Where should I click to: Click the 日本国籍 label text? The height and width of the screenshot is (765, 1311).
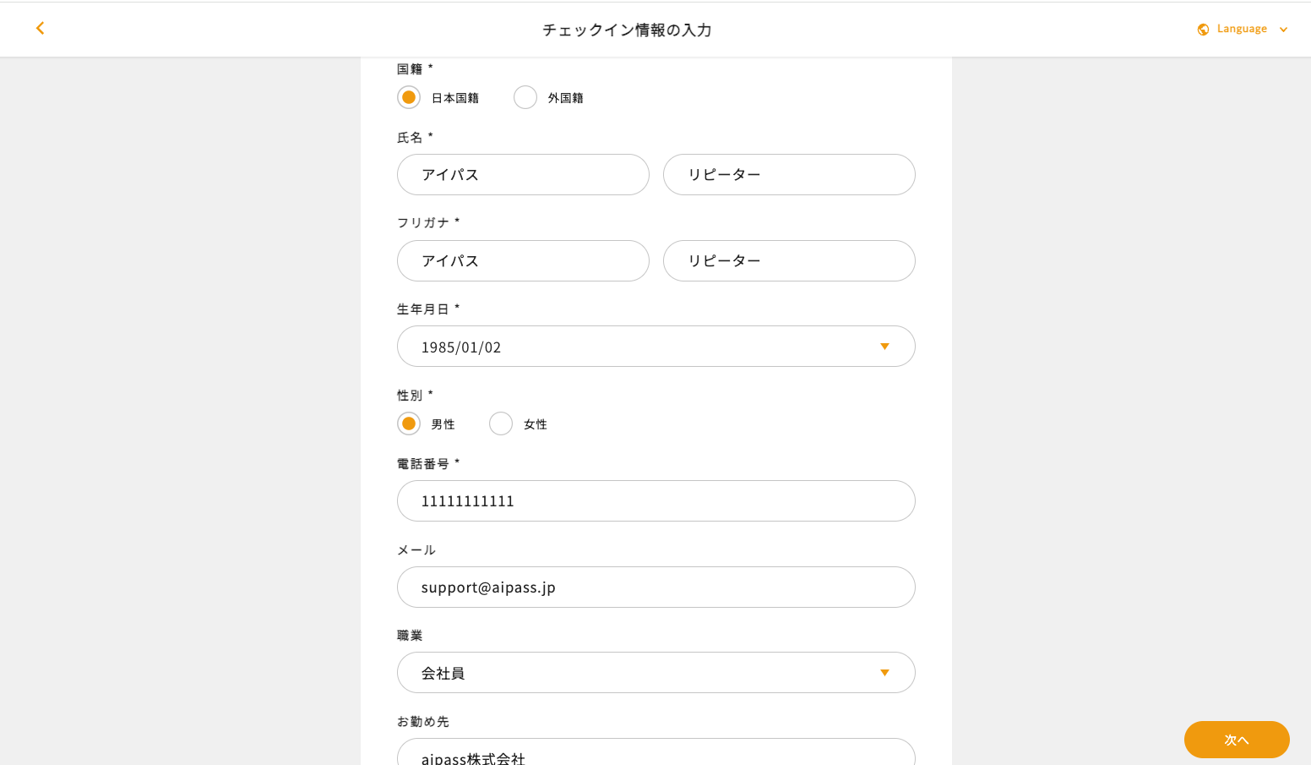[x=455, y=98]
